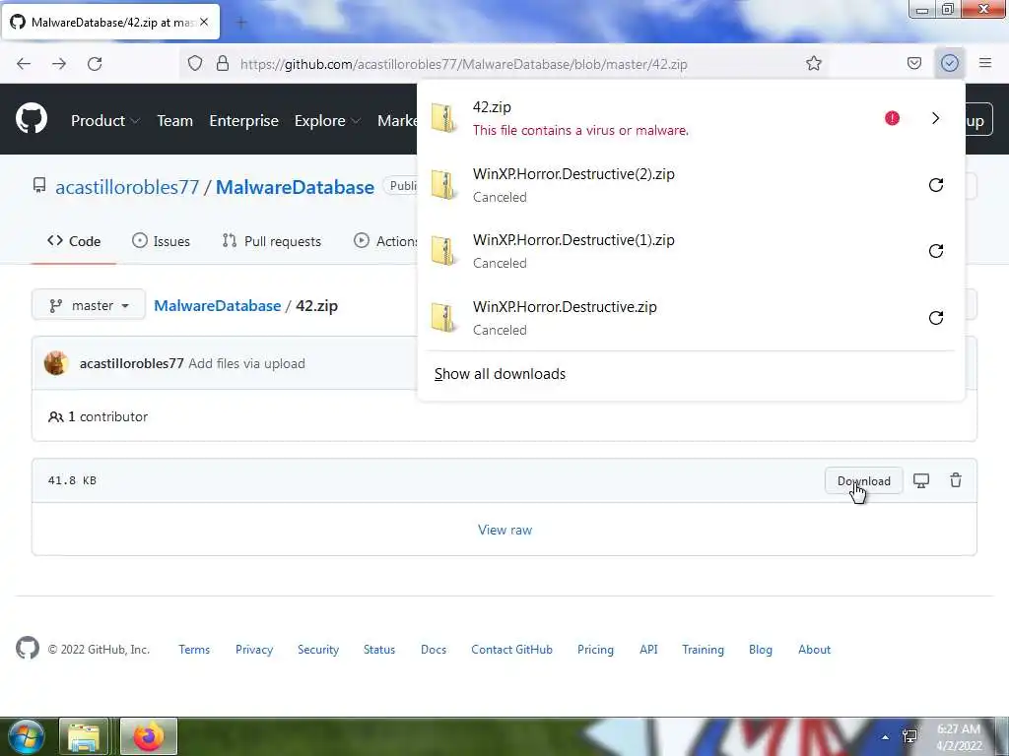This screenshot has height=756, width=1009.
Task: Open the Privacy footer link
Action: click(254, 650)
